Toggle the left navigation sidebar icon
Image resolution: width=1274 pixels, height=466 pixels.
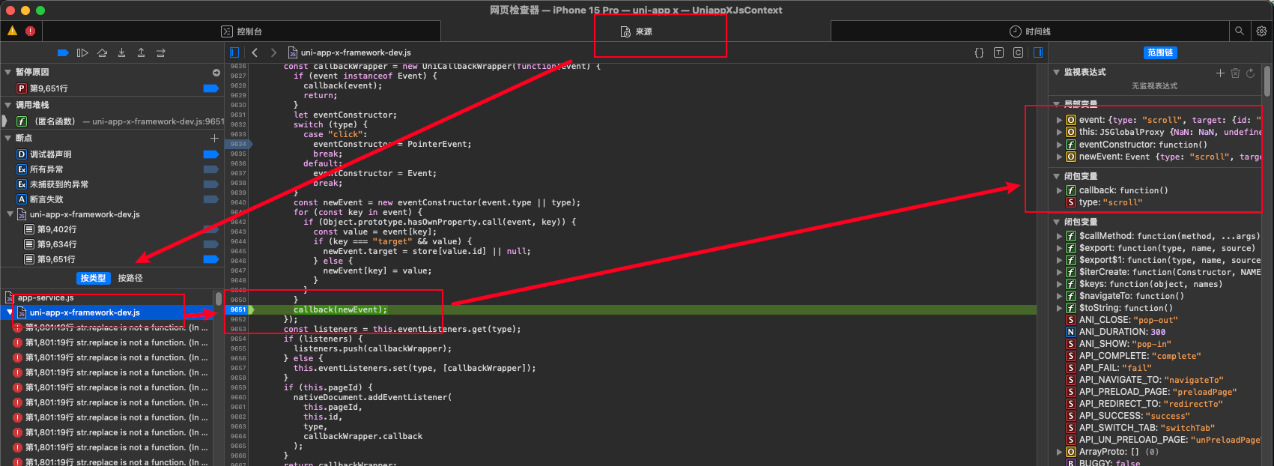[234, 52]
